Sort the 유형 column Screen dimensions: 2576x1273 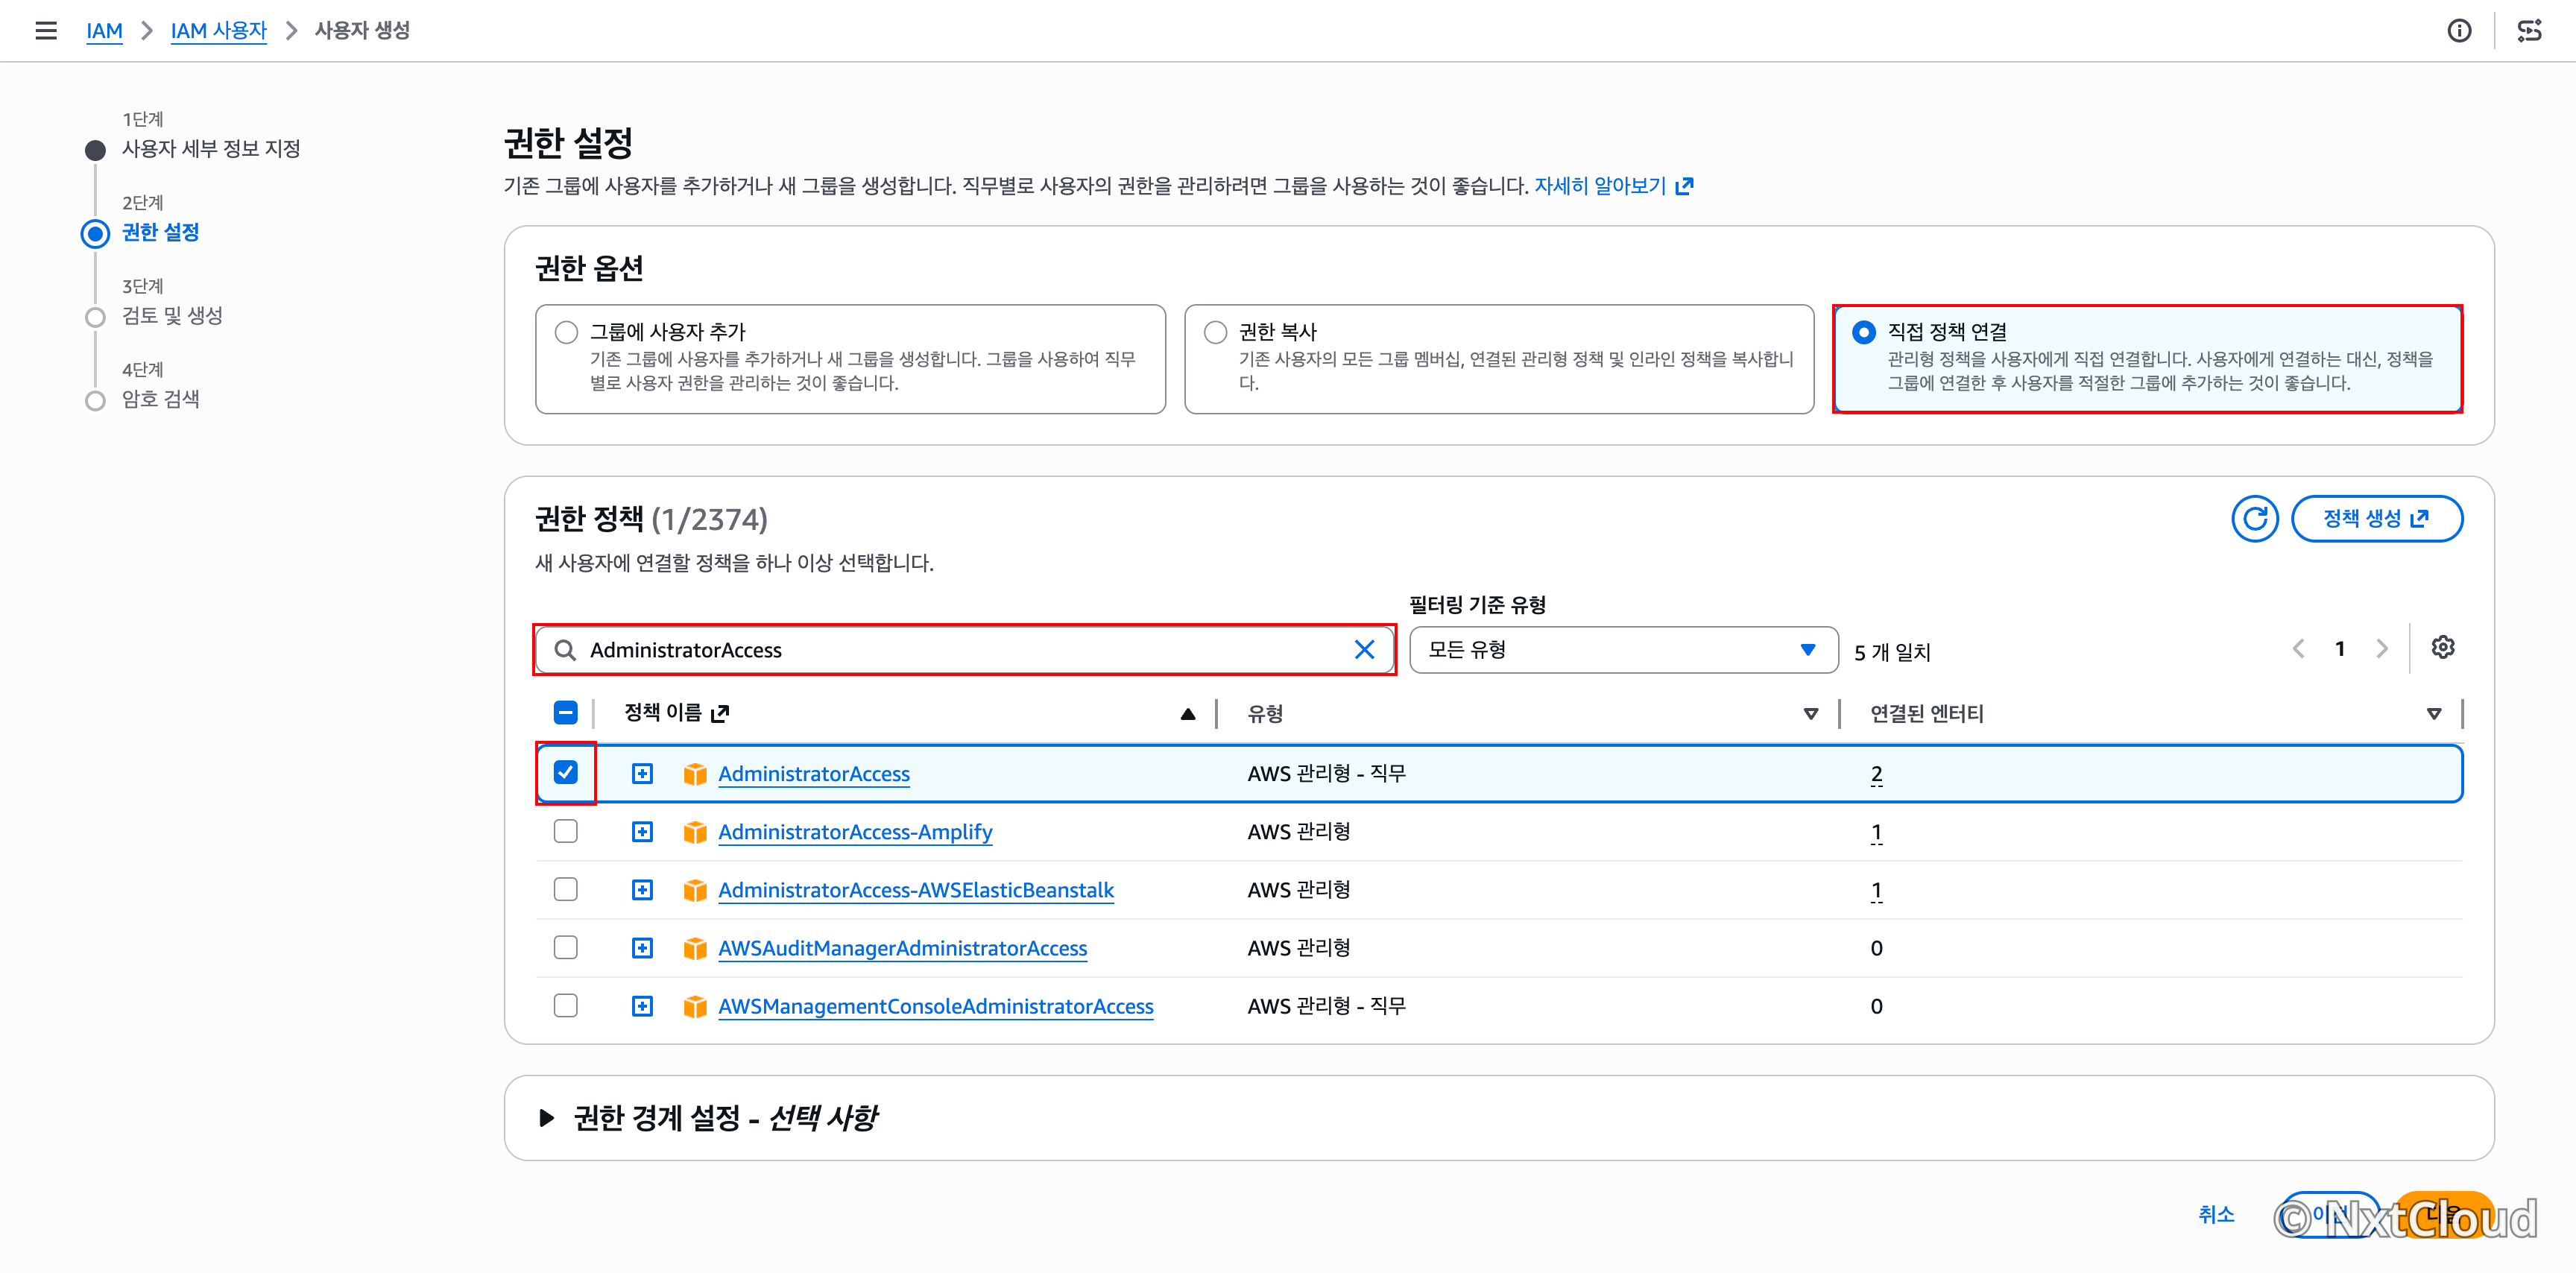pyautogui.click(x=1810, y=714)
